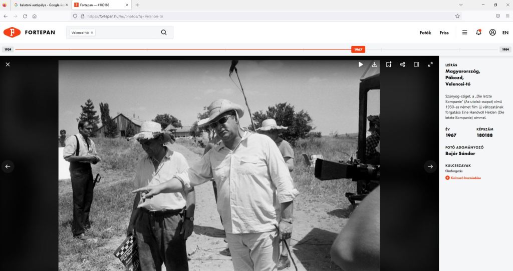The height and width of the screenshot is (271, 513).
Task: Share the photo using the share icon
Action: pyautogui.click(x=402, y=64)
